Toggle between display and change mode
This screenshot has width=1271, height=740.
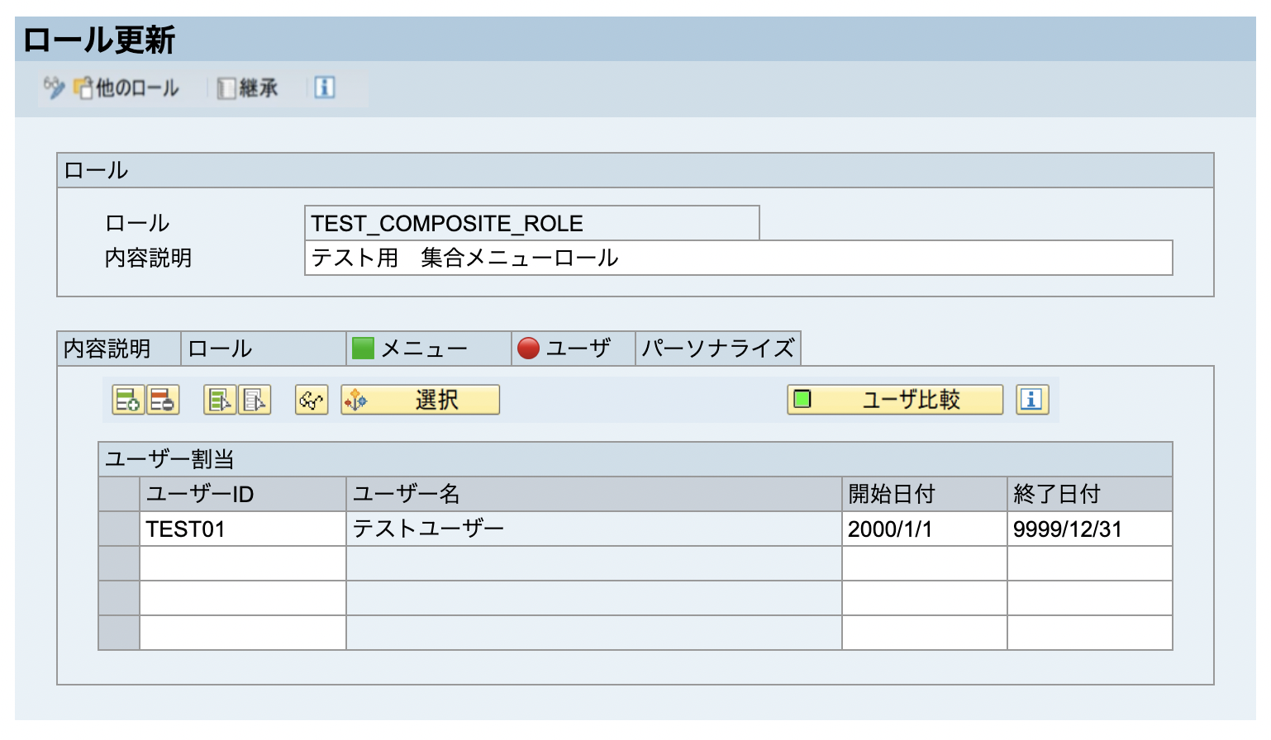point(51,87)
